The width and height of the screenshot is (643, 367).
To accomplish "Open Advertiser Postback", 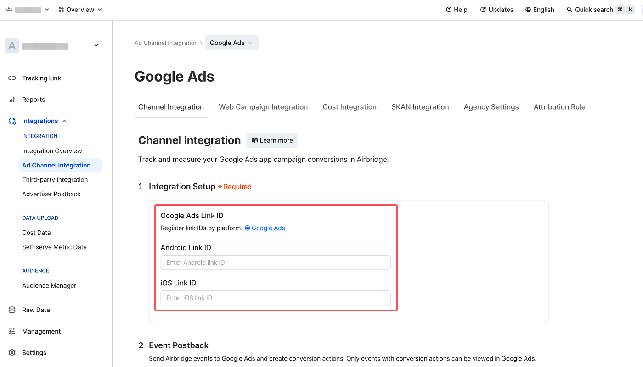I will [51, 194].
